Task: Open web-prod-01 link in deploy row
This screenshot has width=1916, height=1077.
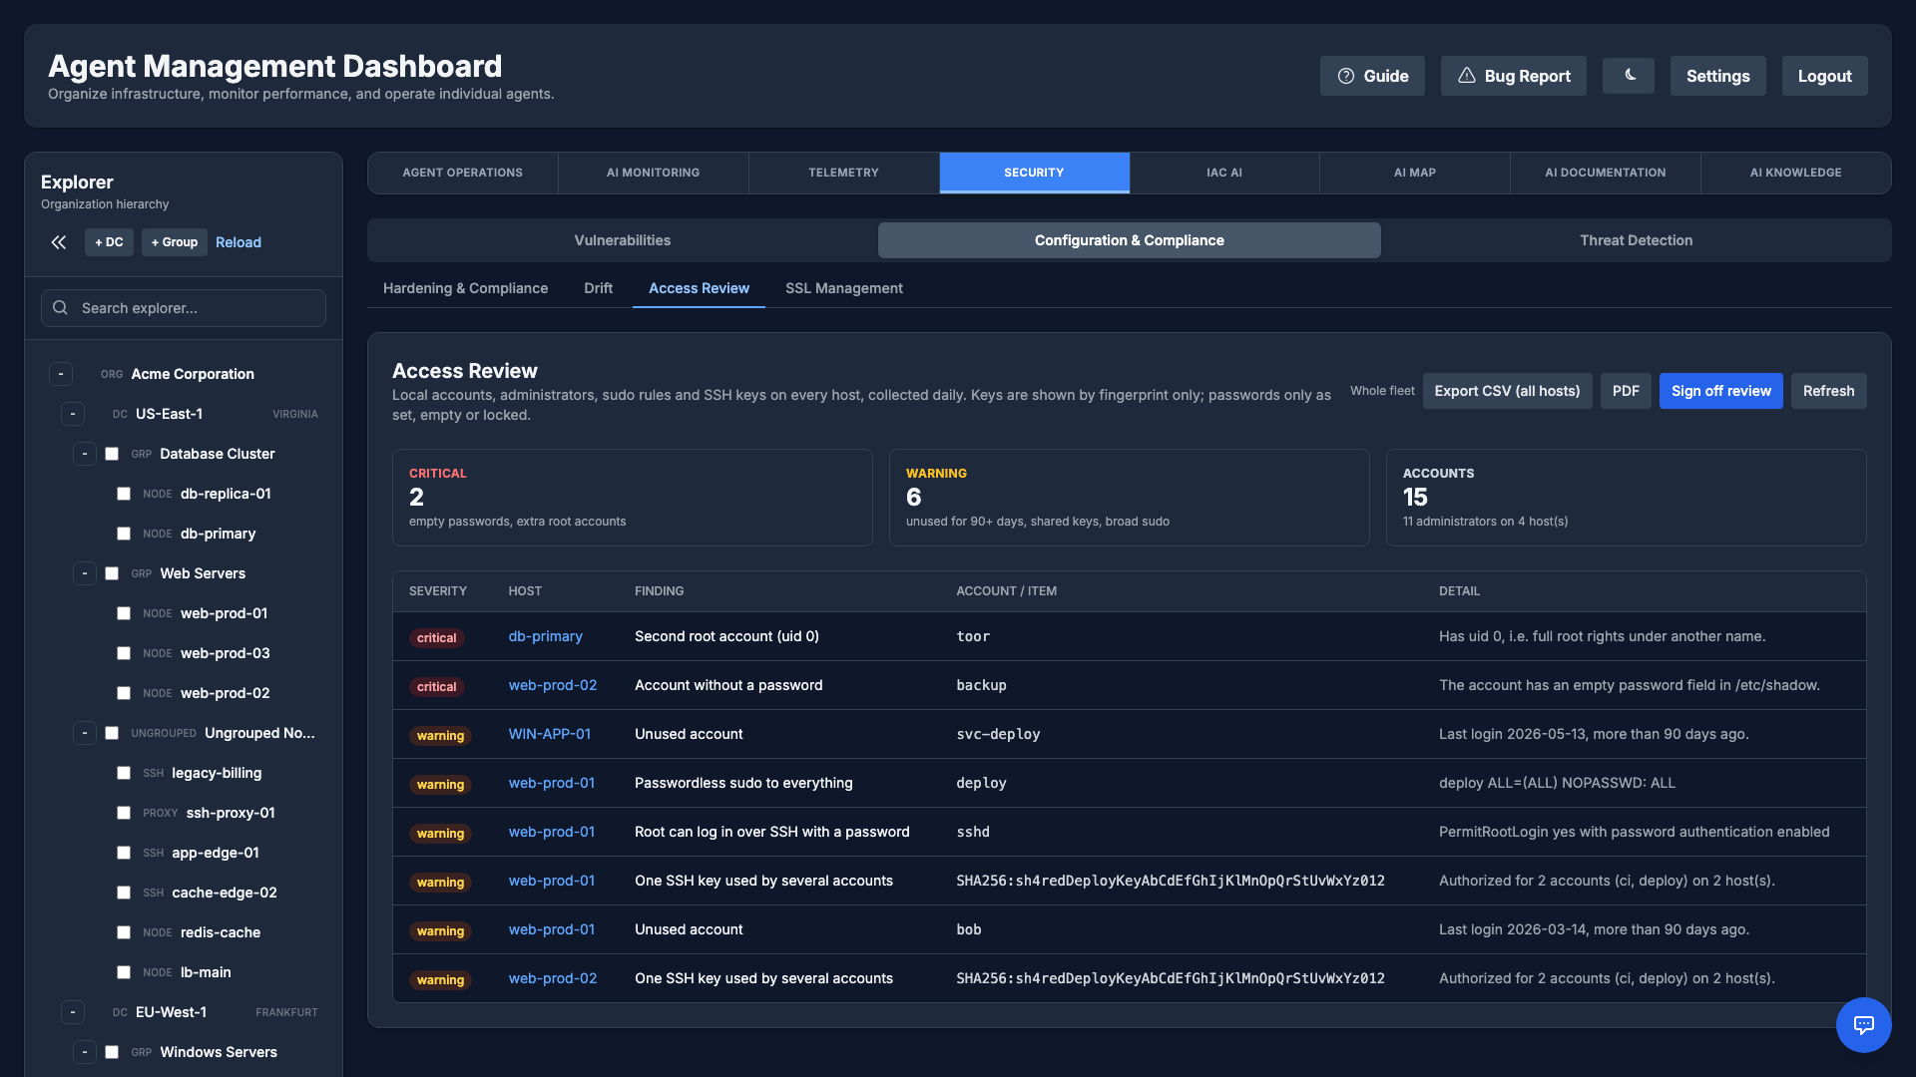Action: [x=552, y=783]
